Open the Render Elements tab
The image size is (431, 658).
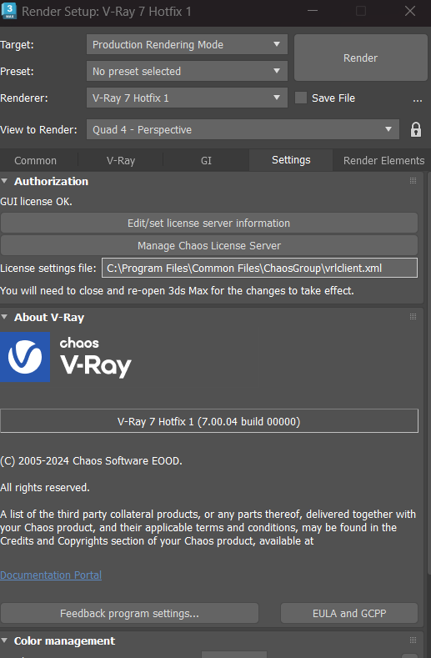click(x=383, y=160)
